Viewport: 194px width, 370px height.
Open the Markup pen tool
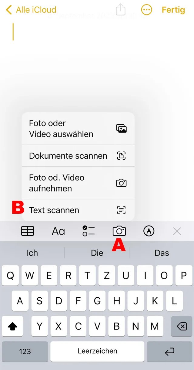[x=149, y=231]
